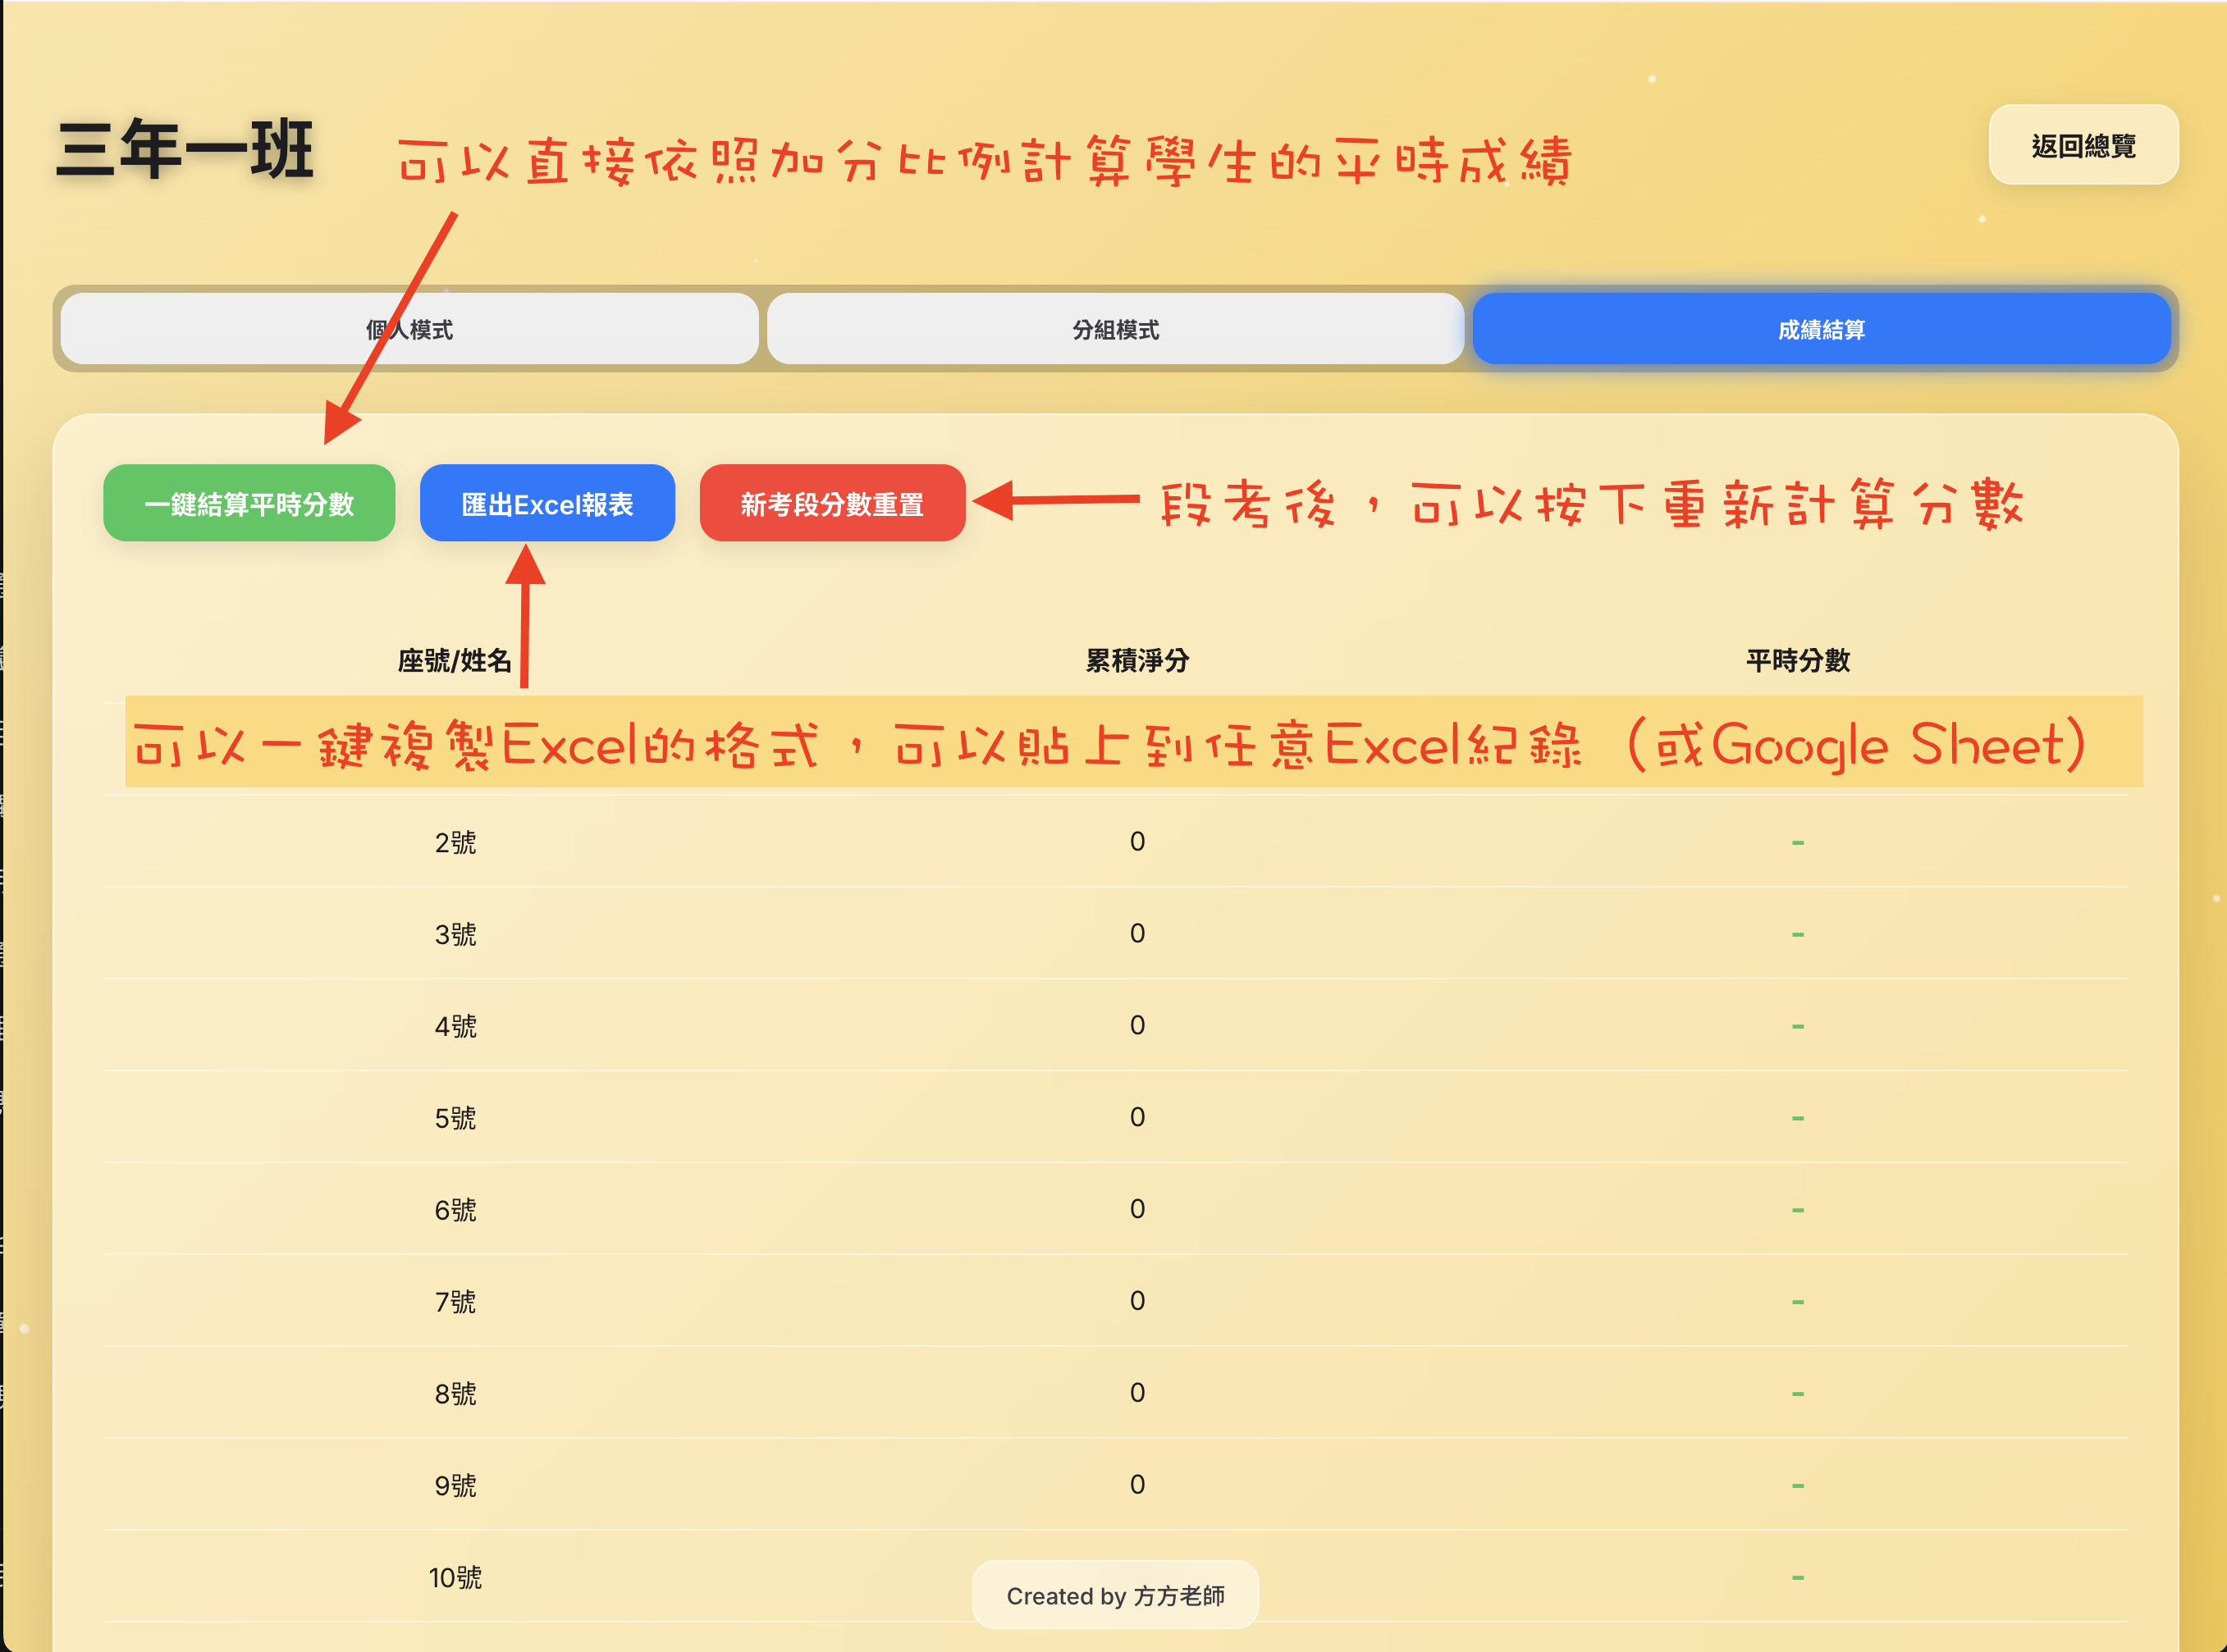Select the 2號 student row
The height and width of the screenshot is (1652, 2227).
tap(455, 843)
